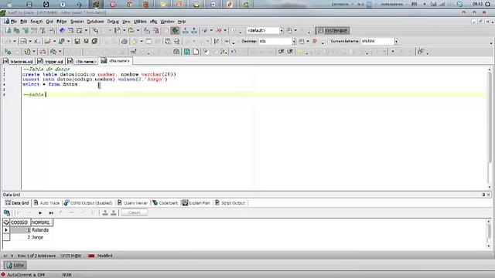The width and height of the screenshot is (495, 278).
Task: Click the second export icon in grid toolbar
Action: coord(114,213)
